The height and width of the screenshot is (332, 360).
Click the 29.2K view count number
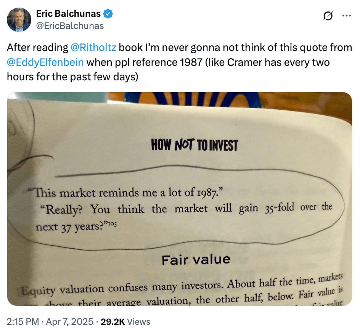click(x=112, y=322)
